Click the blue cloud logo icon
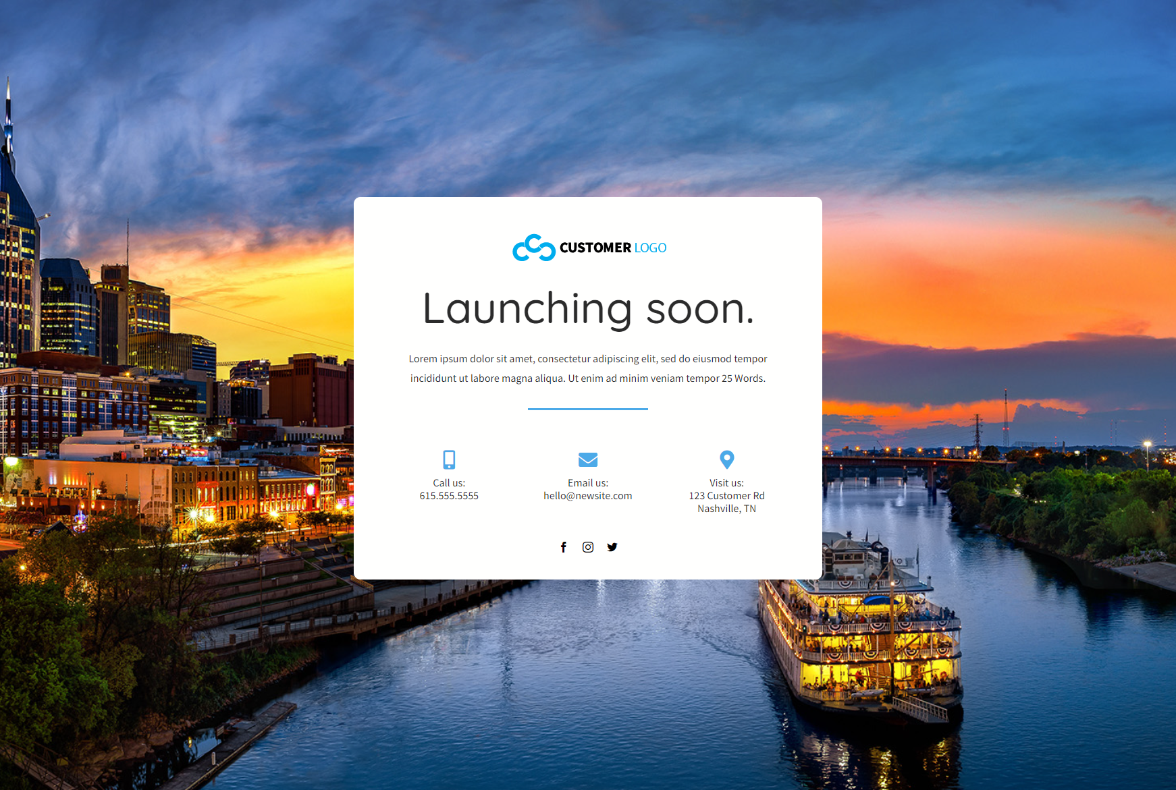This screenshot has height=790, width=1176. click(x=533, y=248)
